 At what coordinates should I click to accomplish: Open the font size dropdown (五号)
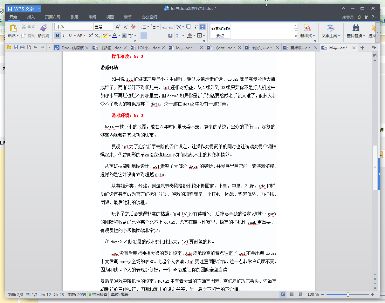click(x=111, y=27)
